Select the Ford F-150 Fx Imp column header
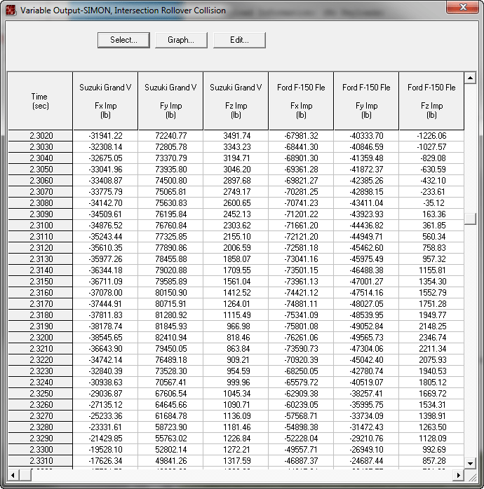484x489 pixels. pyautogui.click(x=301, y=101)
